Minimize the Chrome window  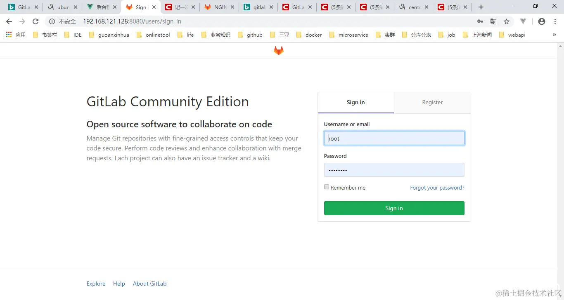pos(516,6)
